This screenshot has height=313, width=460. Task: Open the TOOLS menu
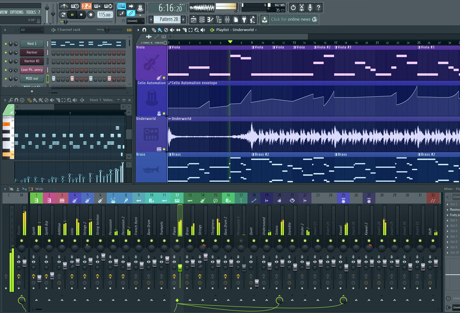click(31, 12)
